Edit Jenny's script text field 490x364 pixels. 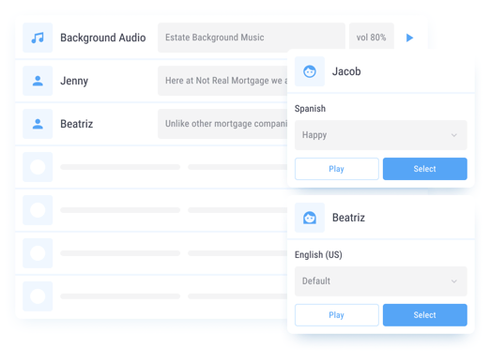tap(222, 81)
